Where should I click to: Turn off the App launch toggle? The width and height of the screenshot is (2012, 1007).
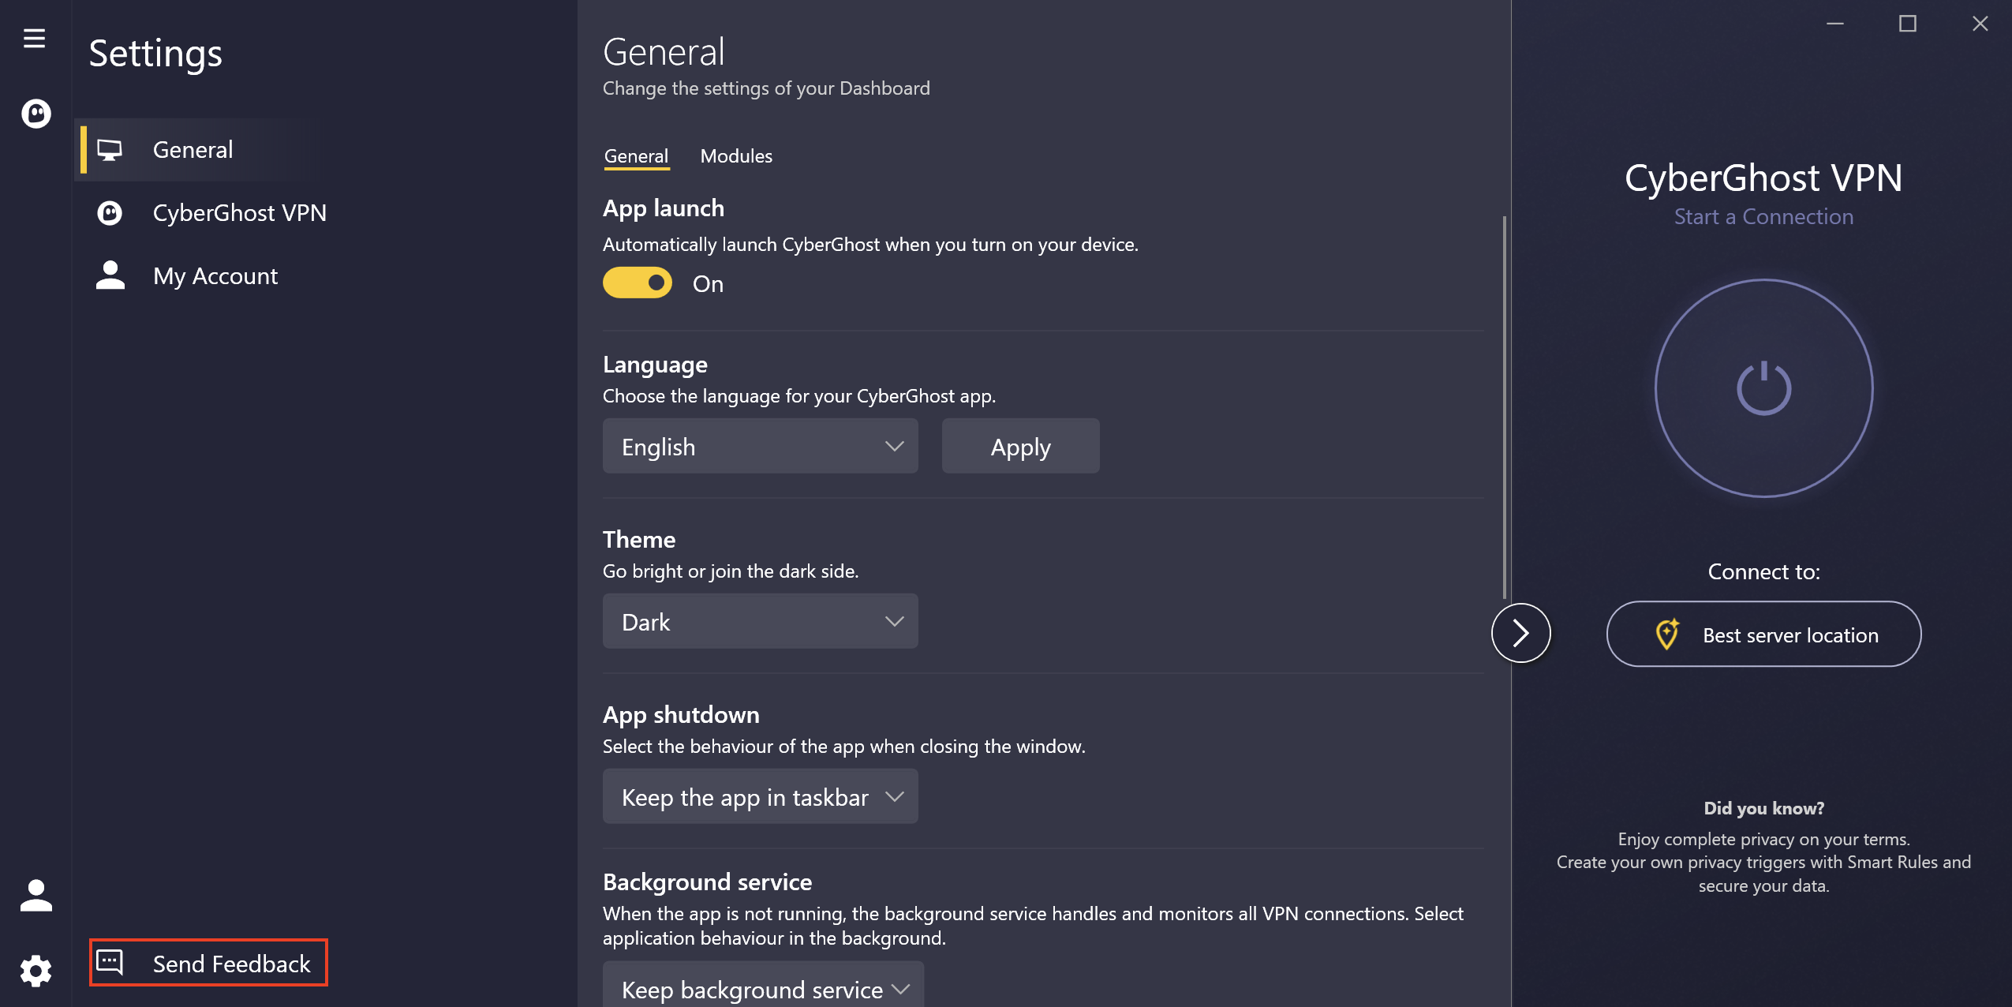click(638, 283)
